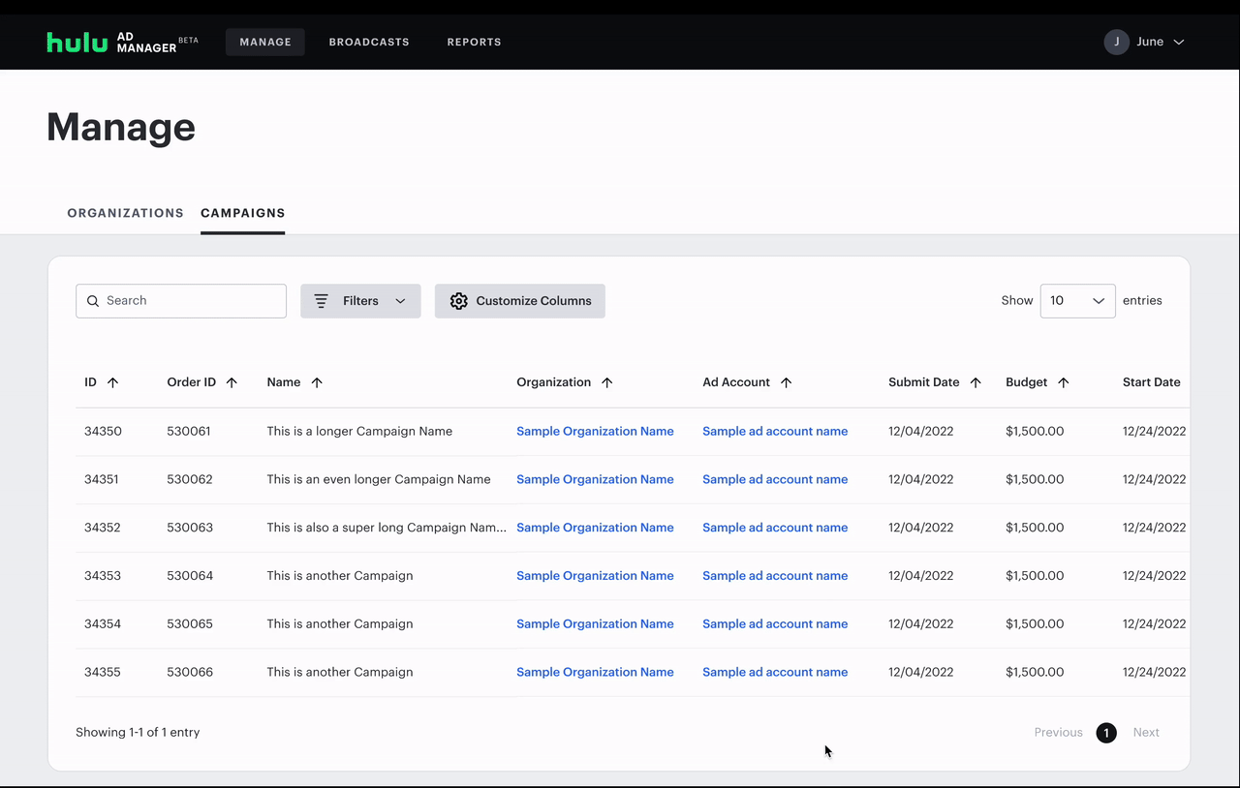Click June's circular avatar icon

point(1116,42)
